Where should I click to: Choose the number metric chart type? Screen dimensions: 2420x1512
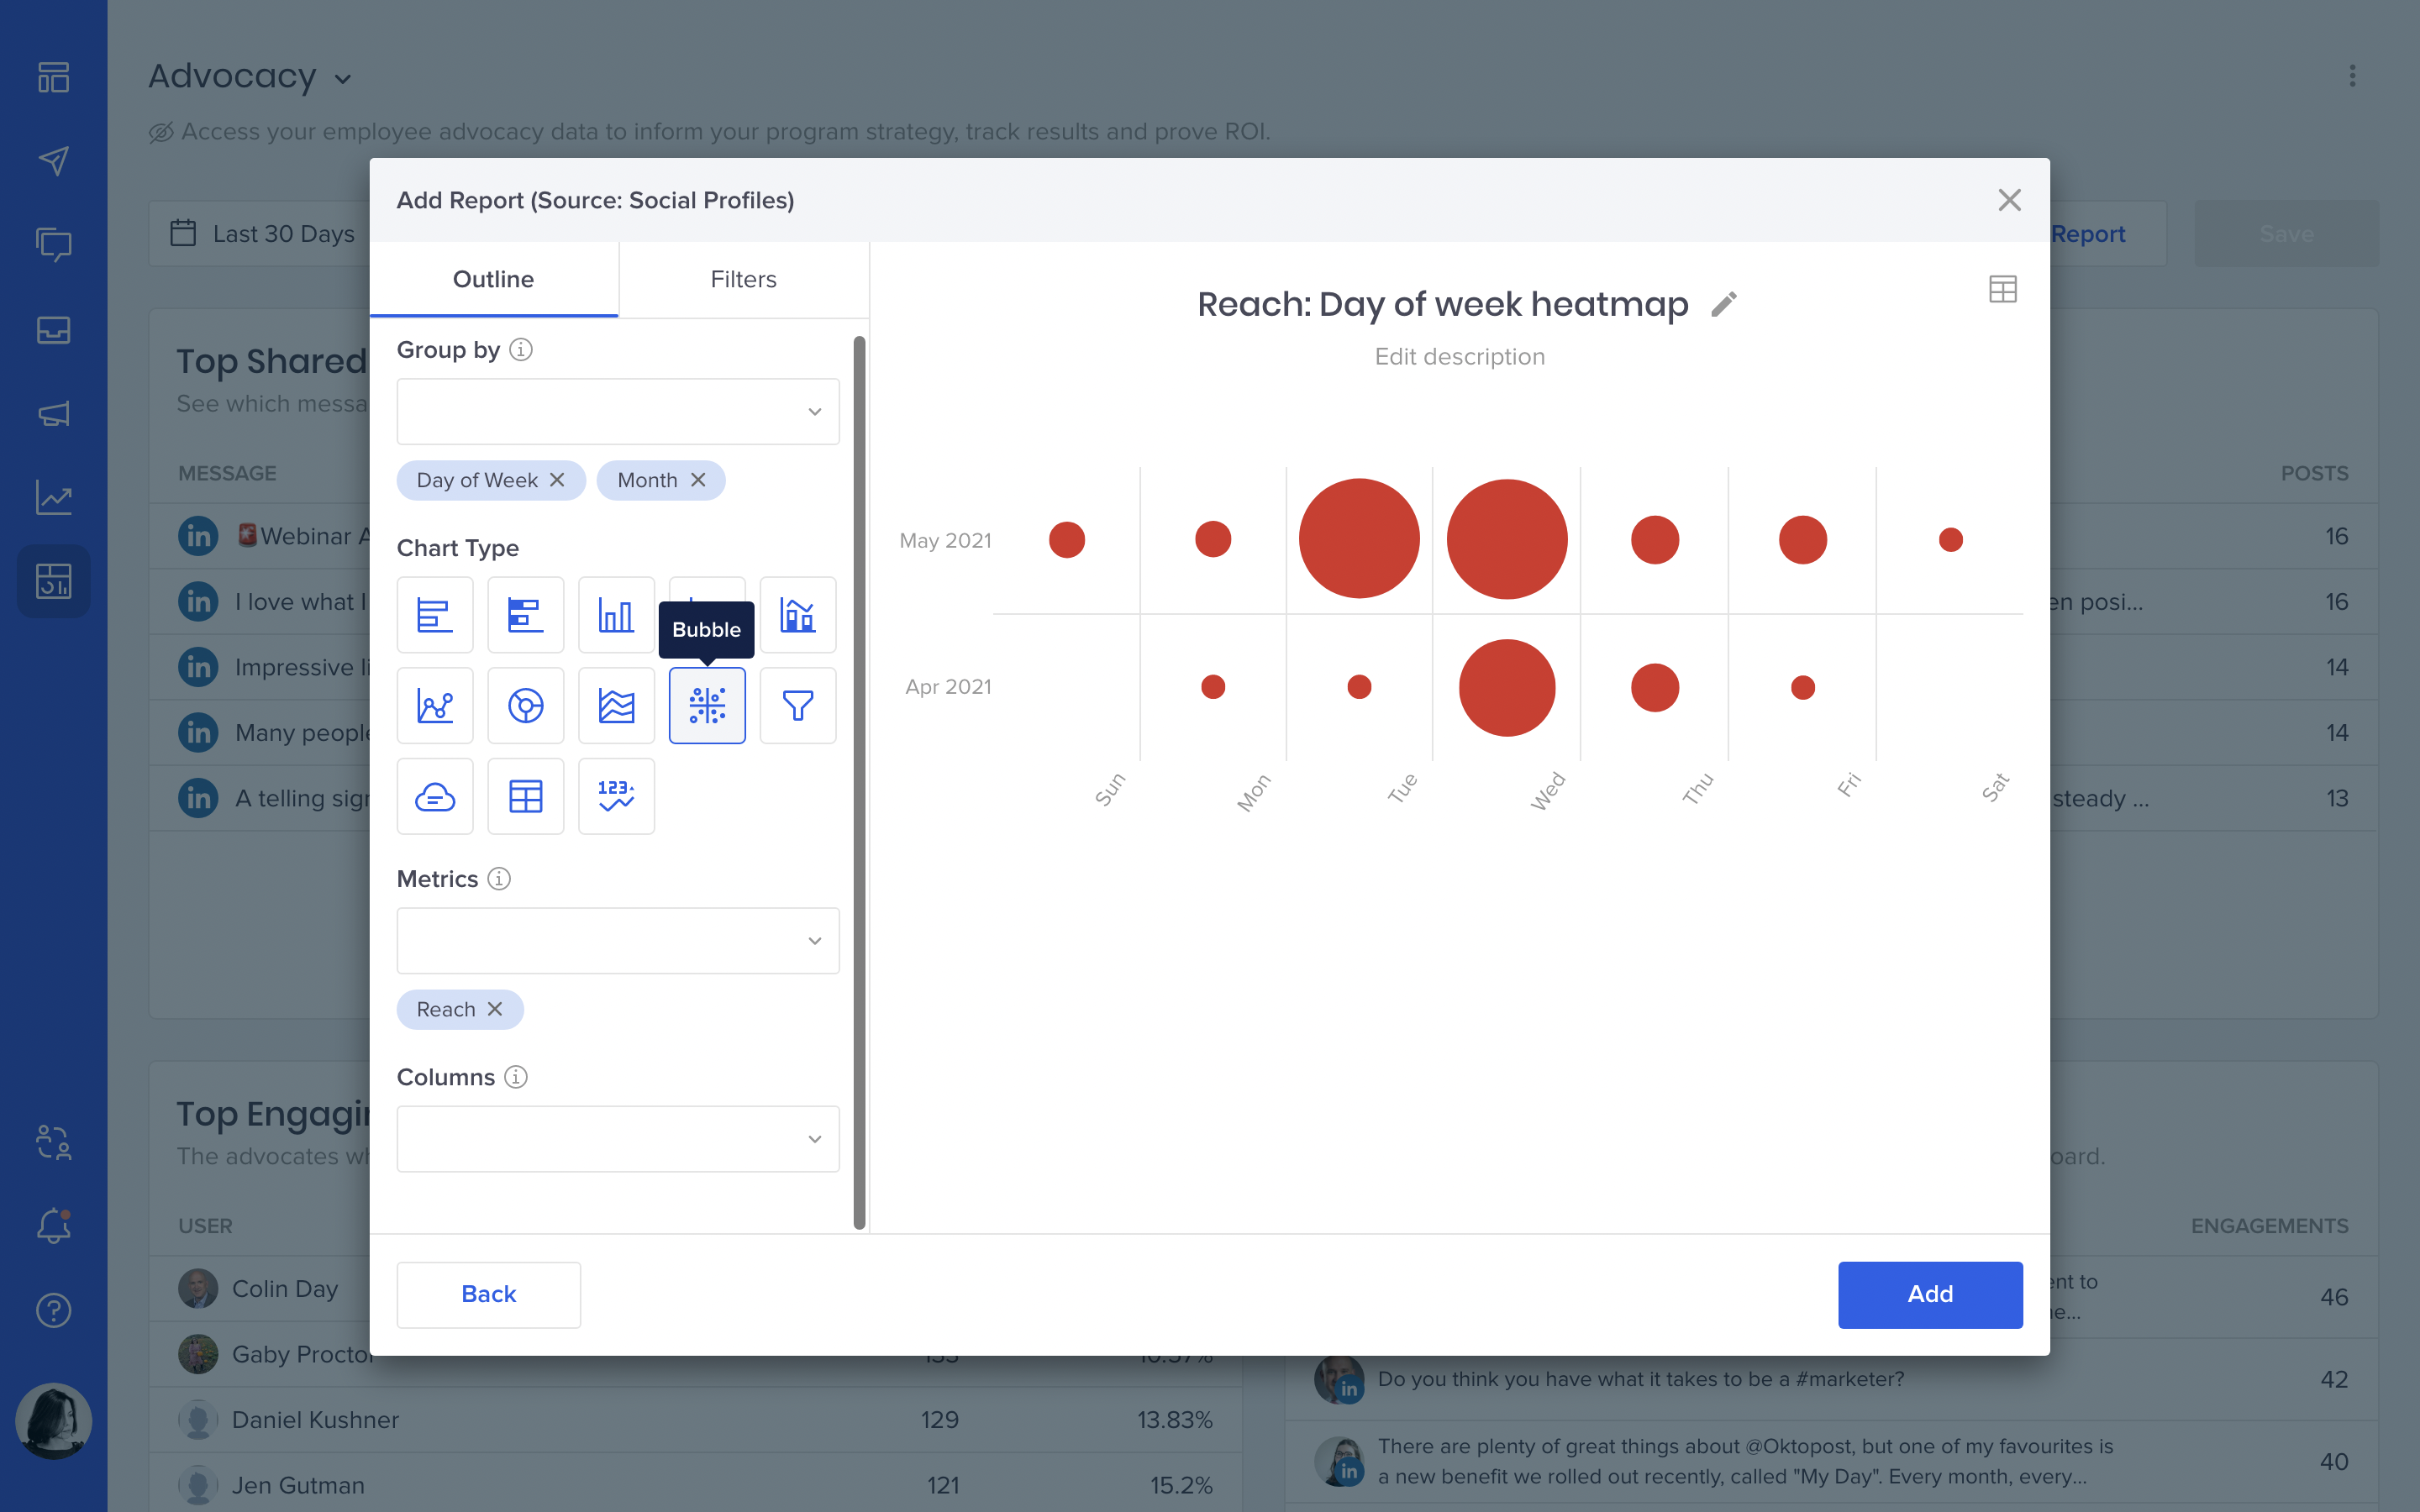[x=616, y=797]
